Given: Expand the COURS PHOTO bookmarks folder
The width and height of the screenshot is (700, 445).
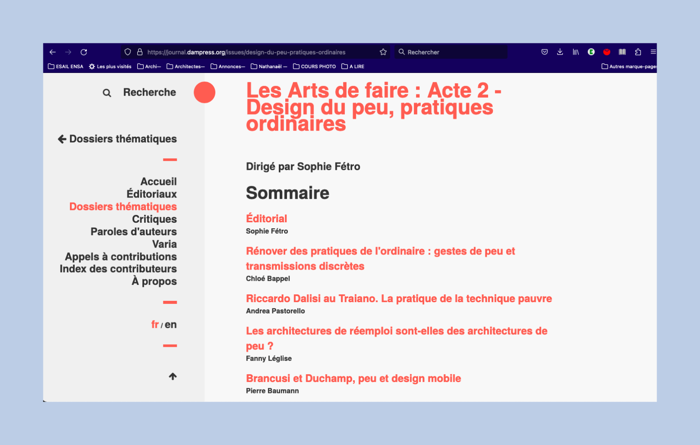Looking at the screenshot, I should (314, 66).
